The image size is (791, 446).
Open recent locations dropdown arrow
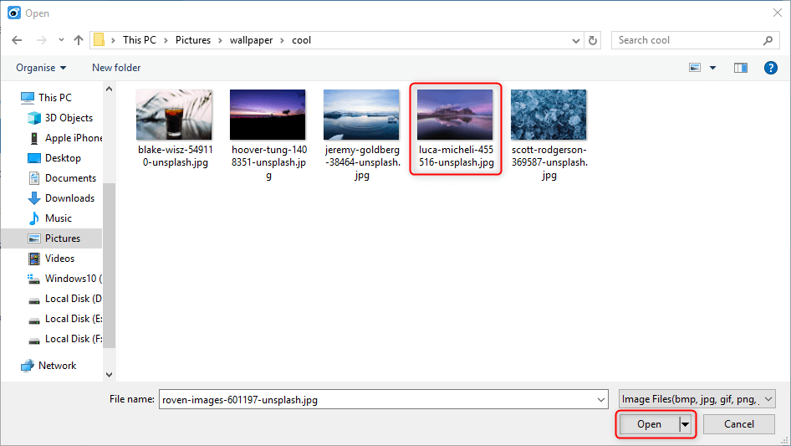coord(61,40)
